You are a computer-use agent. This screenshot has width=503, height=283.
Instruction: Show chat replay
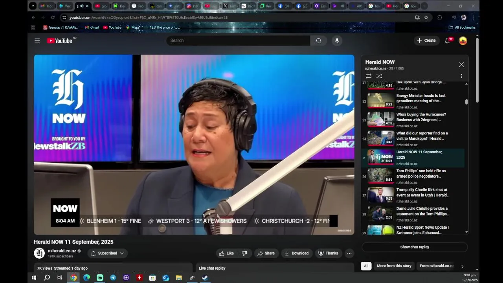point(415,247)
